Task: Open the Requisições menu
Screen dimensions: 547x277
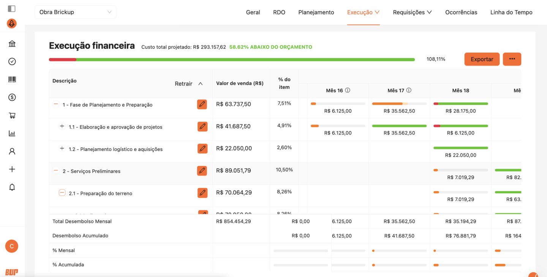Action: coord(413,12)
